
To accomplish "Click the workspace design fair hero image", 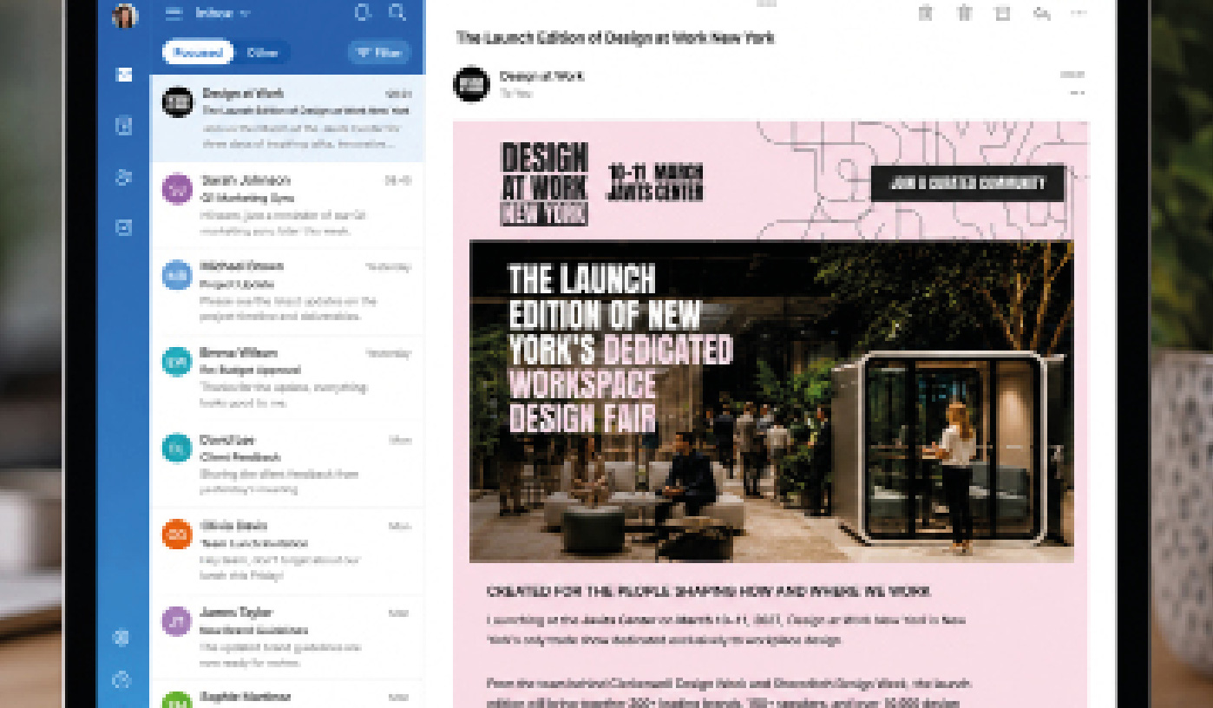I will [x=771, y=402].
